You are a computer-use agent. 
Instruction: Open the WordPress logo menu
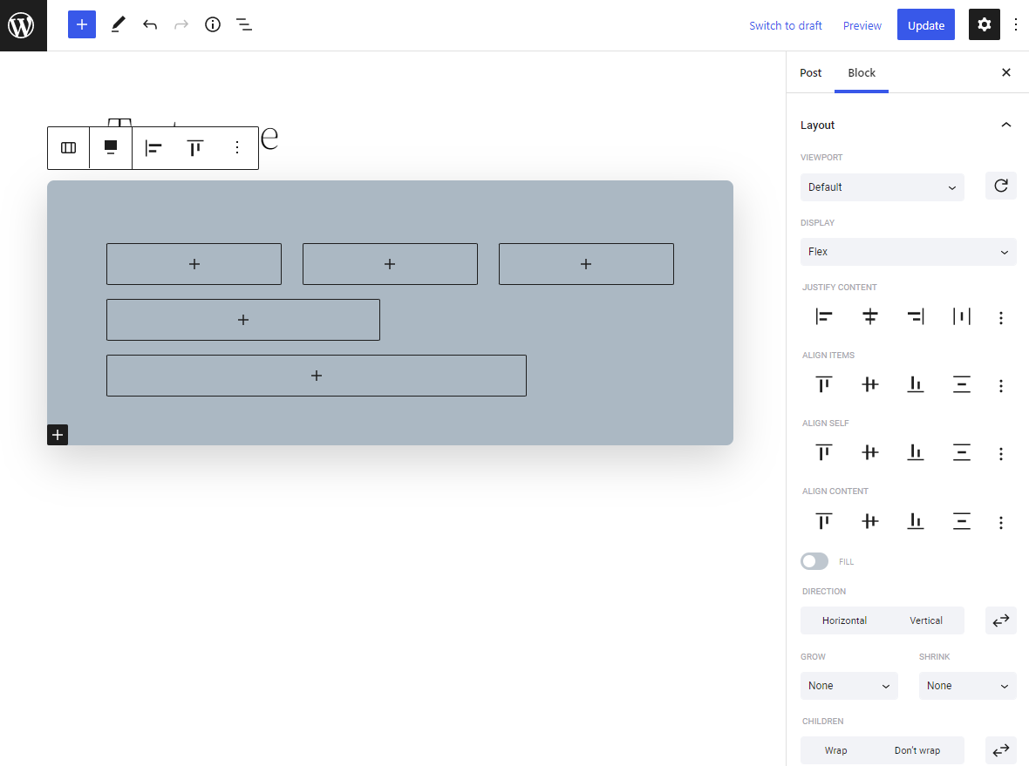[x=23, y=25]
